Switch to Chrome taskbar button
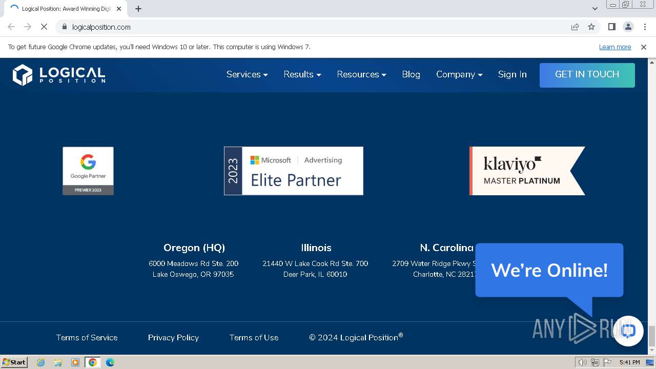 pyautogui.click(x=93, y=362)
